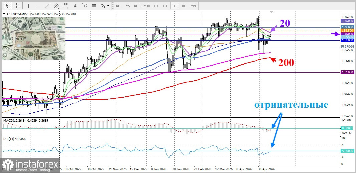The height and width of the screenshot is (173, 356).
Task: Switch to the M15 timeframe
Action: click(137, 6)
